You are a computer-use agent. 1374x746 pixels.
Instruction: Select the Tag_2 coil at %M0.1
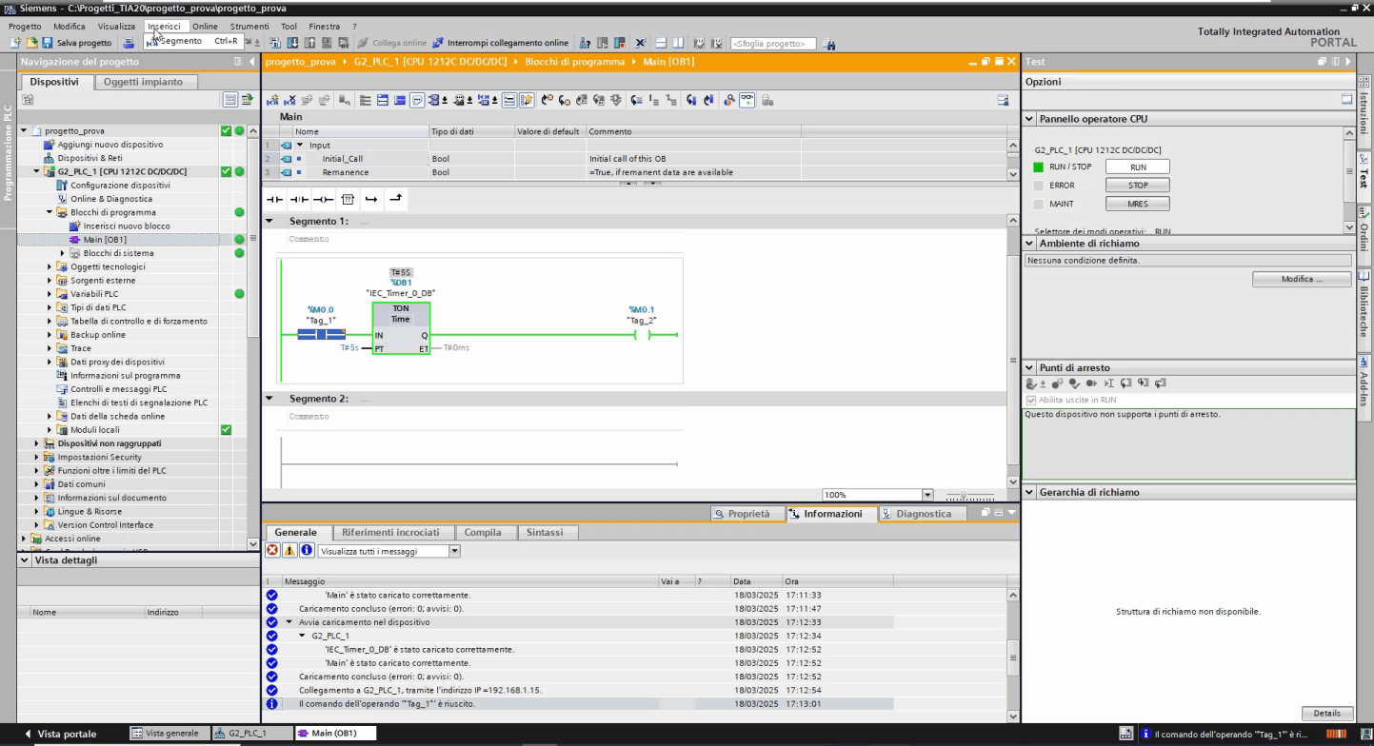[642, 334]
